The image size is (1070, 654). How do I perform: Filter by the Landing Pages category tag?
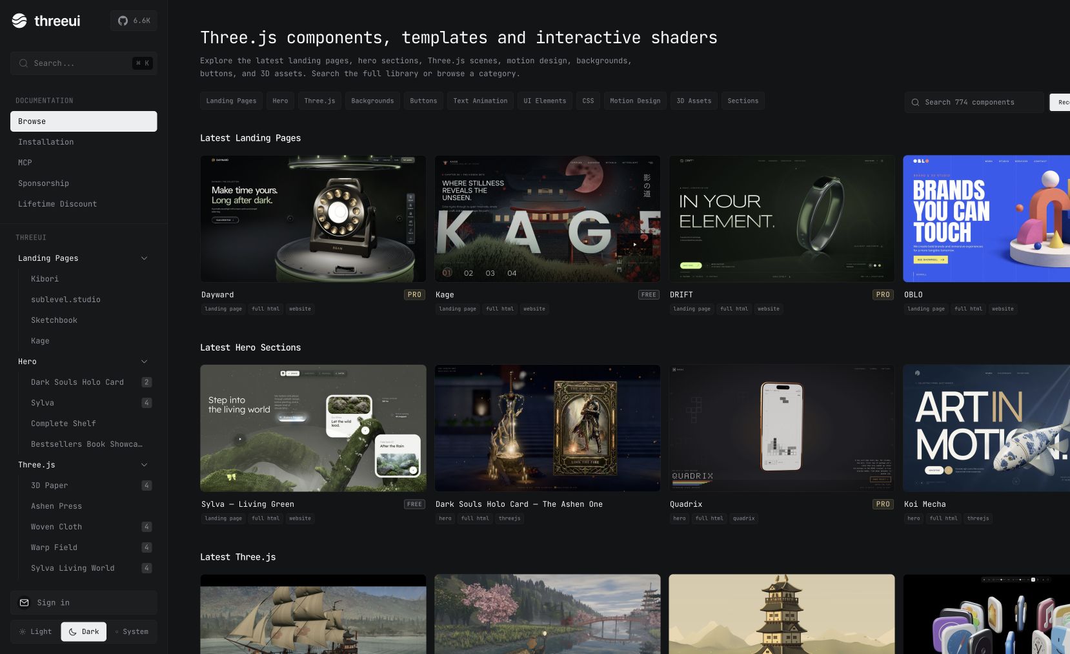[231, 101]
